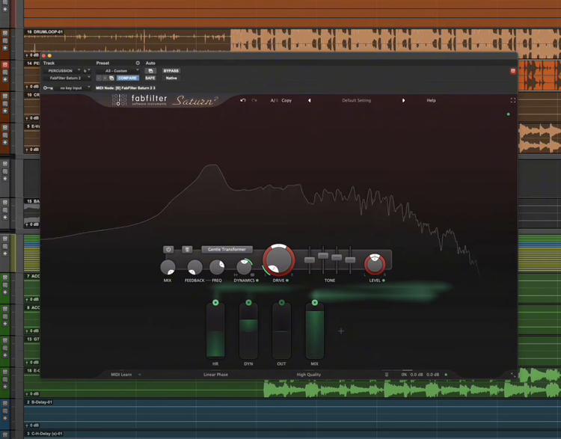This screenshot has height=439, width=561.
Task: Click the LEVEL knob
Action: point(375,264)
